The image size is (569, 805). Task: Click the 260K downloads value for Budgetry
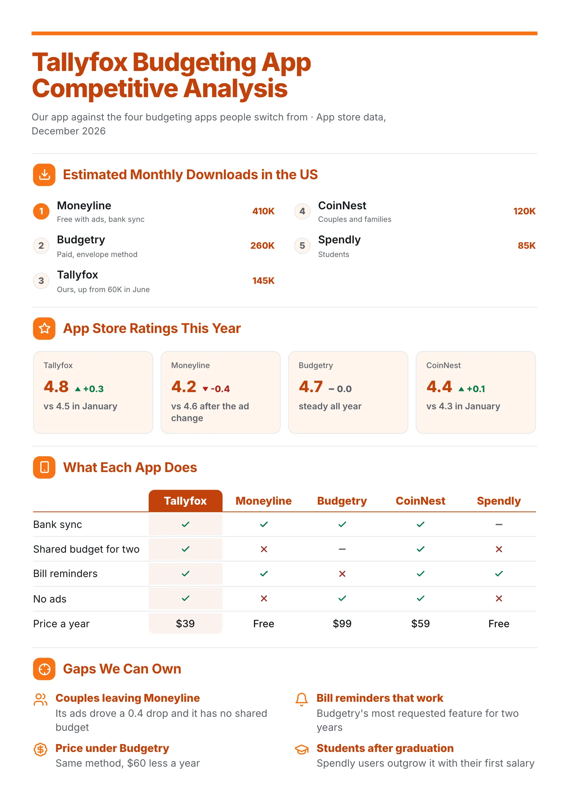point(262,246)
